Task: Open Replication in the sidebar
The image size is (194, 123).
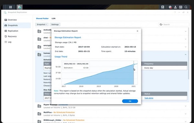Action: click(x=17, y=31)
